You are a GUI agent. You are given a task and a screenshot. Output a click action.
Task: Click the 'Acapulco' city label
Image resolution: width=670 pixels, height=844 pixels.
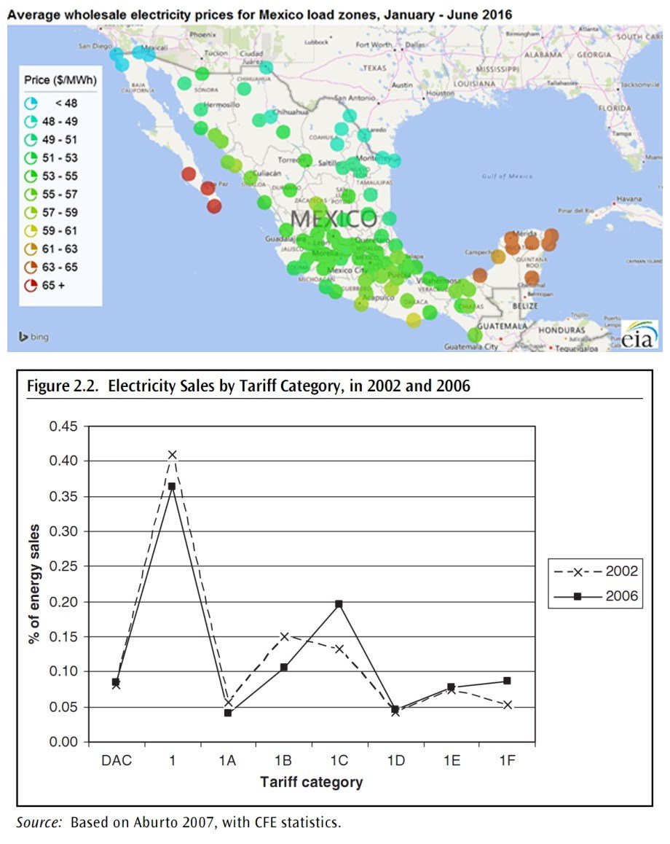pos(379,297)
